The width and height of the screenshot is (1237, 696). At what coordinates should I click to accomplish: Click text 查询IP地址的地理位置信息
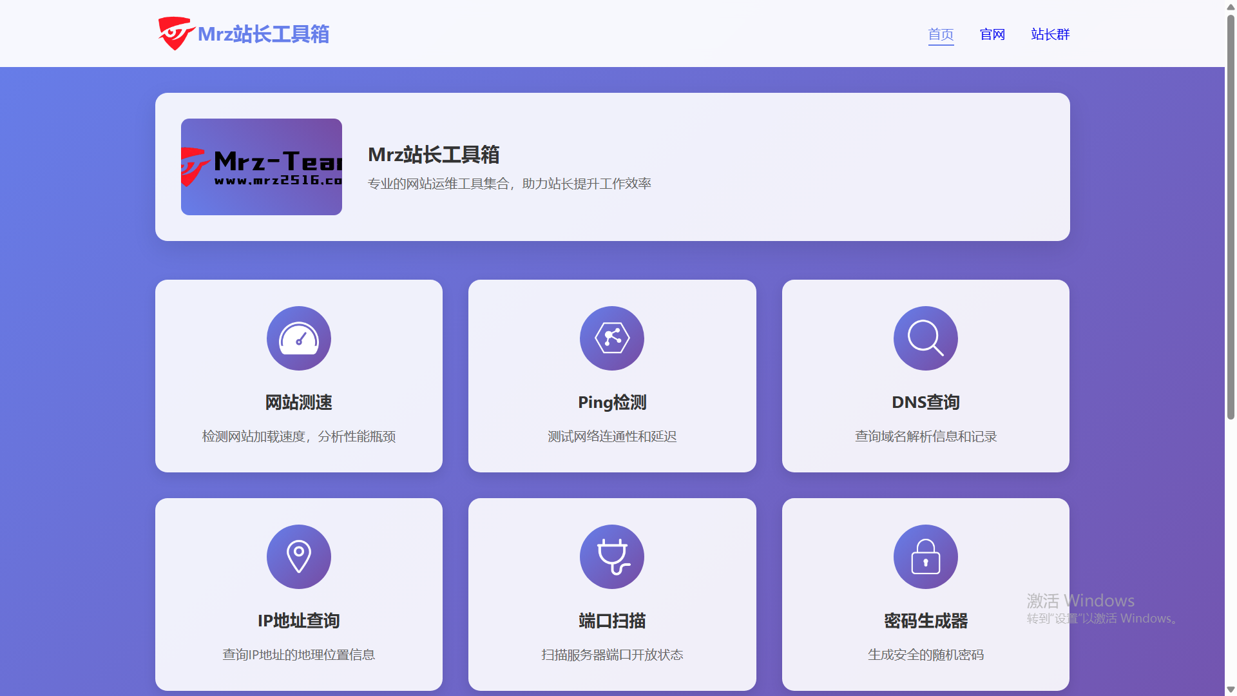click(299, 655)
